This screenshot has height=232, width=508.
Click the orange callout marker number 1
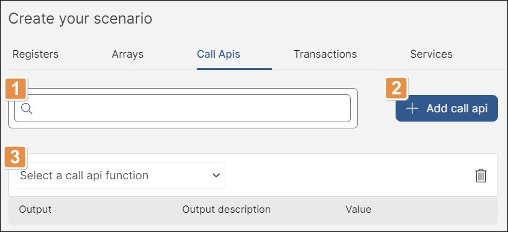coord(16,89)
